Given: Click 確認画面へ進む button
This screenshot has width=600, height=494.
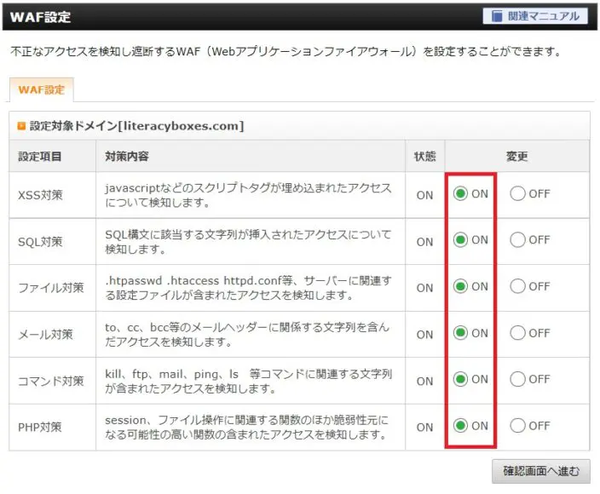Looking at the screenshot, I should coord(540,471).
